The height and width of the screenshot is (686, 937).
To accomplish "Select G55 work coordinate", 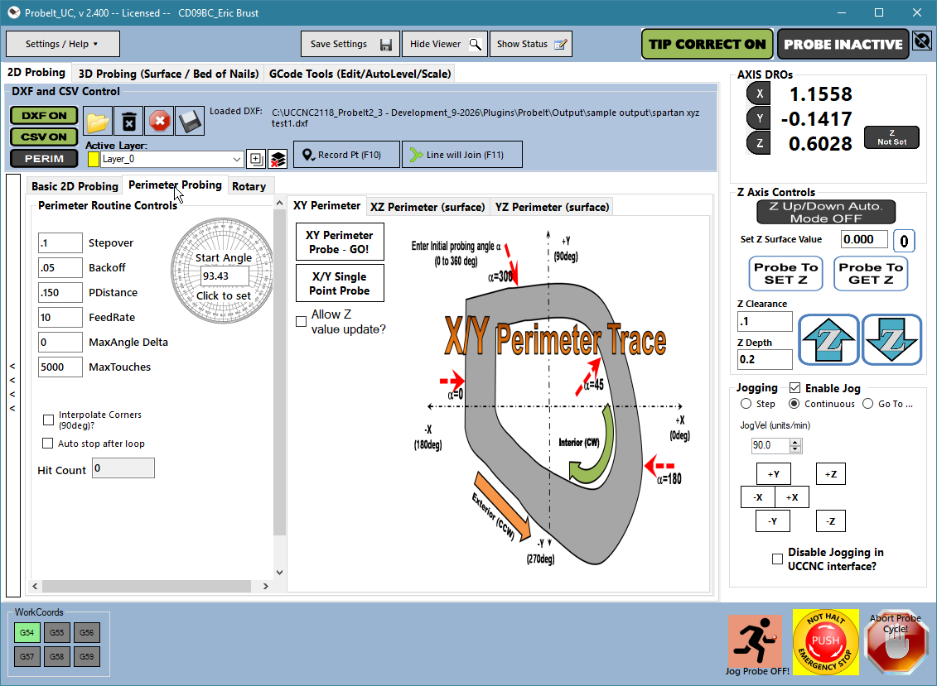I will (57, 632).
